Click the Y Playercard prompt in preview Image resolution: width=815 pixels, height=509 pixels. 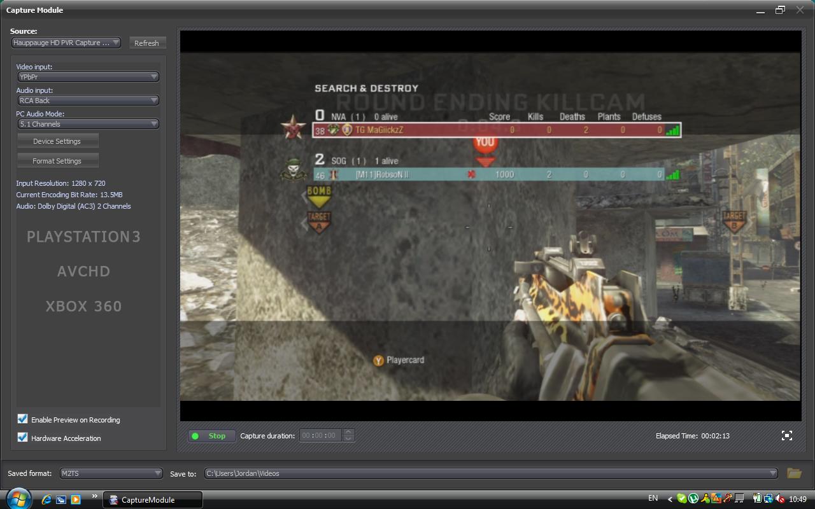tap(399, 360)
